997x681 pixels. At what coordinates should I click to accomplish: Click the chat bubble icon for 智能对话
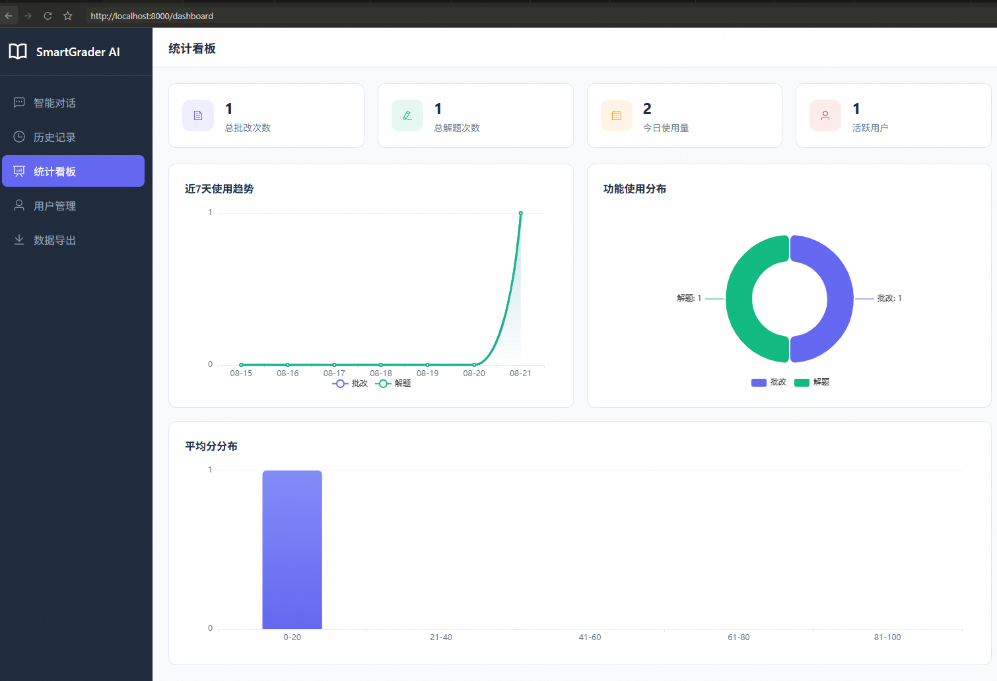pyautogui.click(x=19, y=102)
